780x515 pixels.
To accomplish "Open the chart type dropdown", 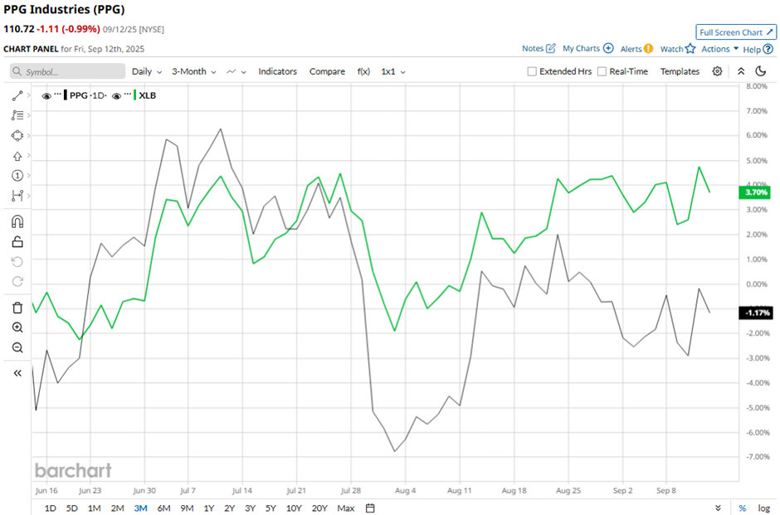I will (236, 71).
